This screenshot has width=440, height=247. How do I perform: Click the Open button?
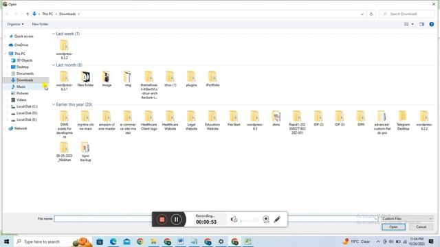[393, 227]
